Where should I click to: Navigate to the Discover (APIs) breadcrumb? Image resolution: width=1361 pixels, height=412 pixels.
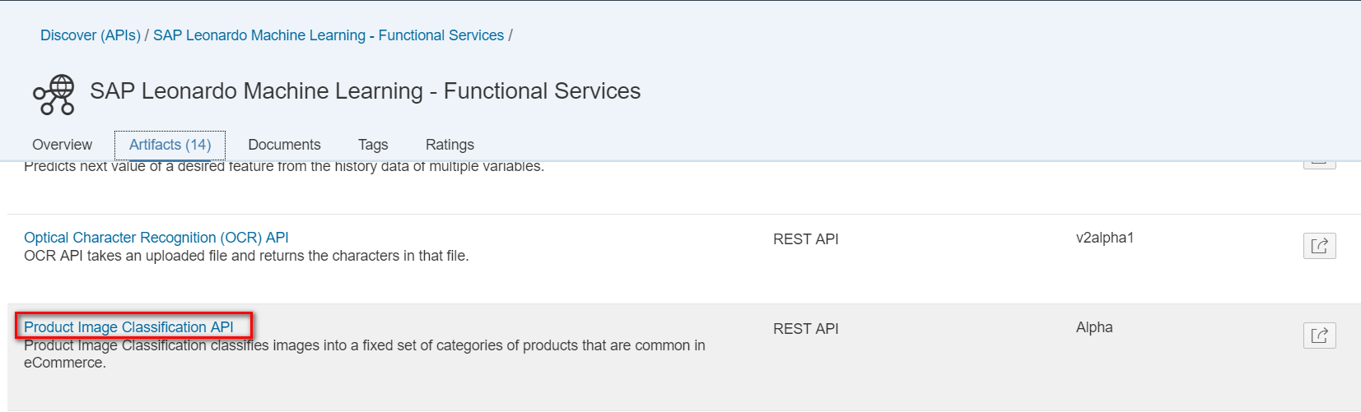91,35
